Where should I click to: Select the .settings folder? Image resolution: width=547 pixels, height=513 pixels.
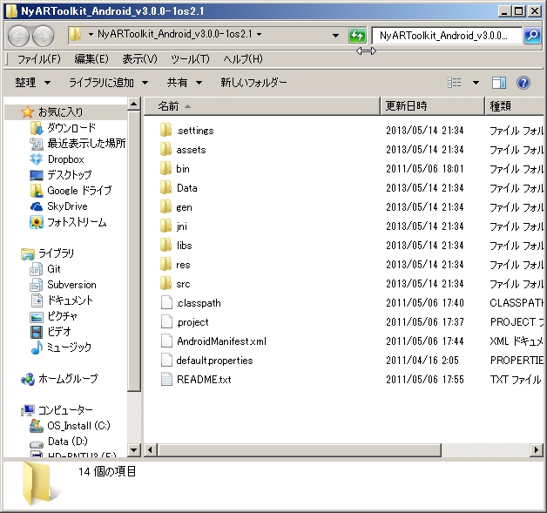pyautogui.click(x=187, y=131)
